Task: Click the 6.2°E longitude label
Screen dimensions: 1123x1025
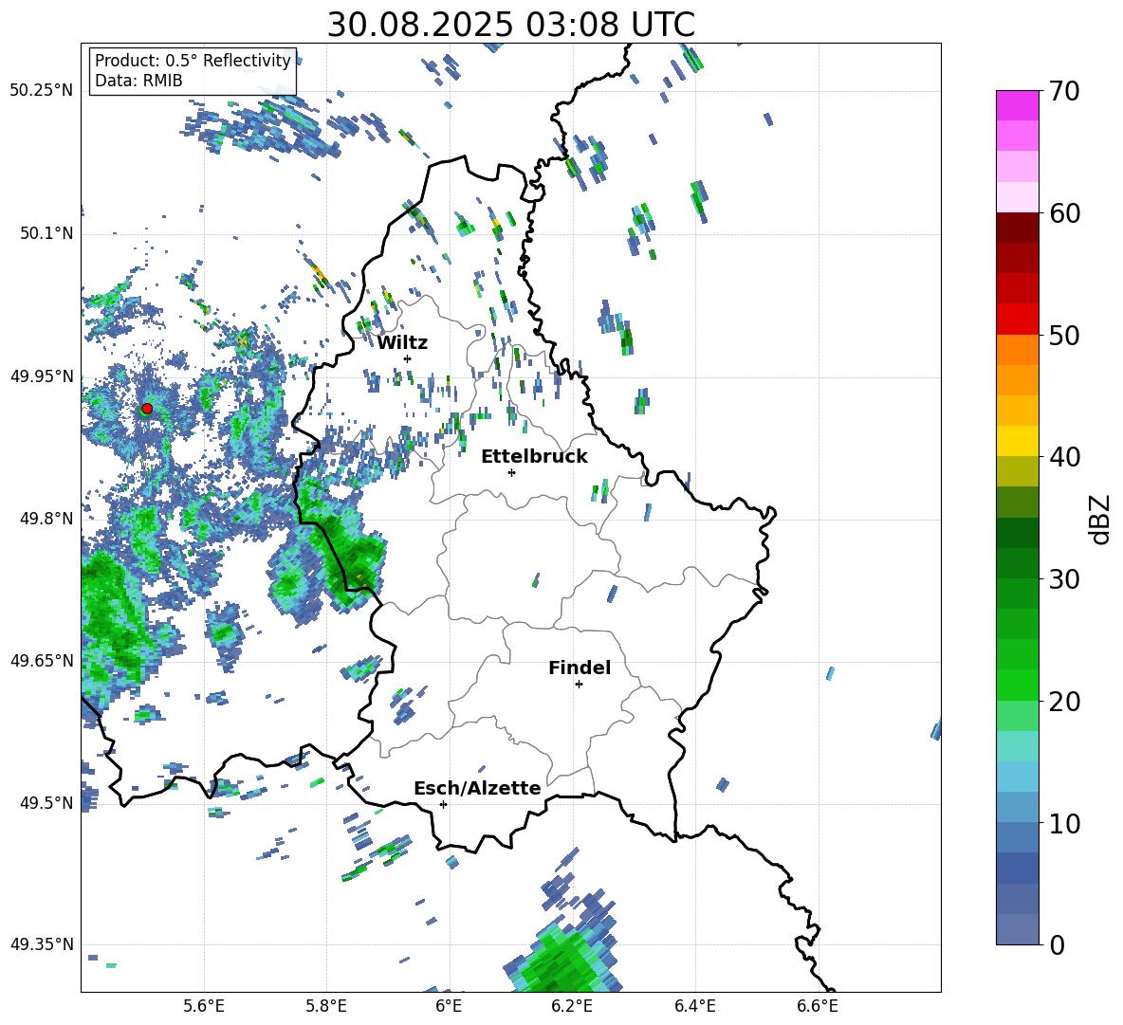Action: 572,1006
